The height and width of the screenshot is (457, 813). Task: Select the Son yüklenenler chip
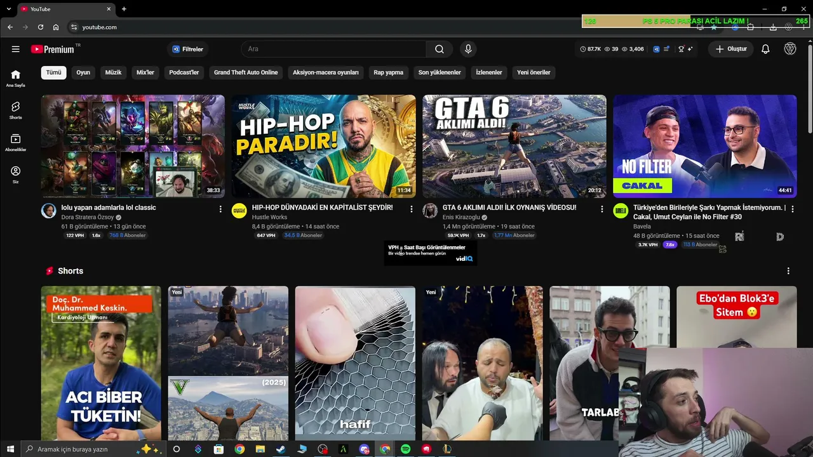pos(440,72)
